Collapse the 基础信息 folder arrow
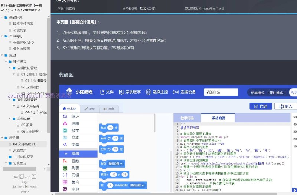 [2, 17]
